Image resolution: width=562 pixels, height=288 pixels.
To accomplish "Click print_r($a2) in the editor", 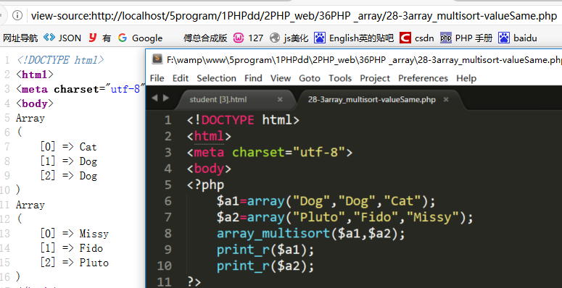I will [265, 266].
